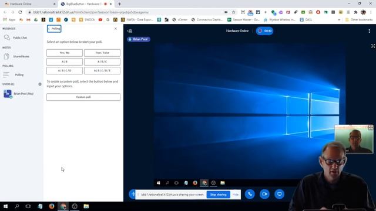Open a new browser tab
Screen dimensions: 376x211
coord(119,4)
